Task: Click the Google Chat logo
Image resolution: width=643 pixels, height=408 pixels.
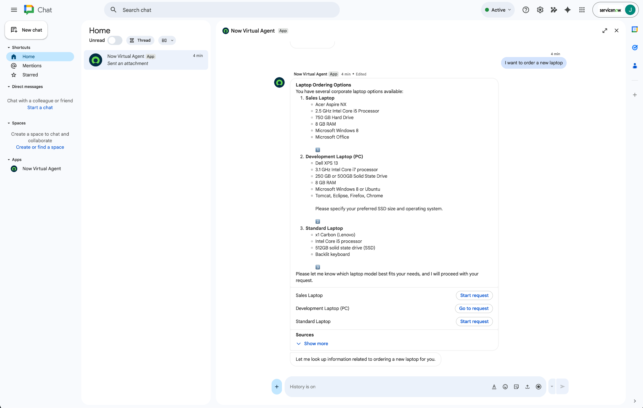Action: pyautogui.click(x=29, y=10)
